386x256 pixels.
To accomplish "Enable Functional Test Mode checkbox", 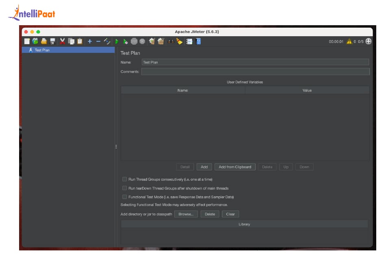I will coord(125,197).
